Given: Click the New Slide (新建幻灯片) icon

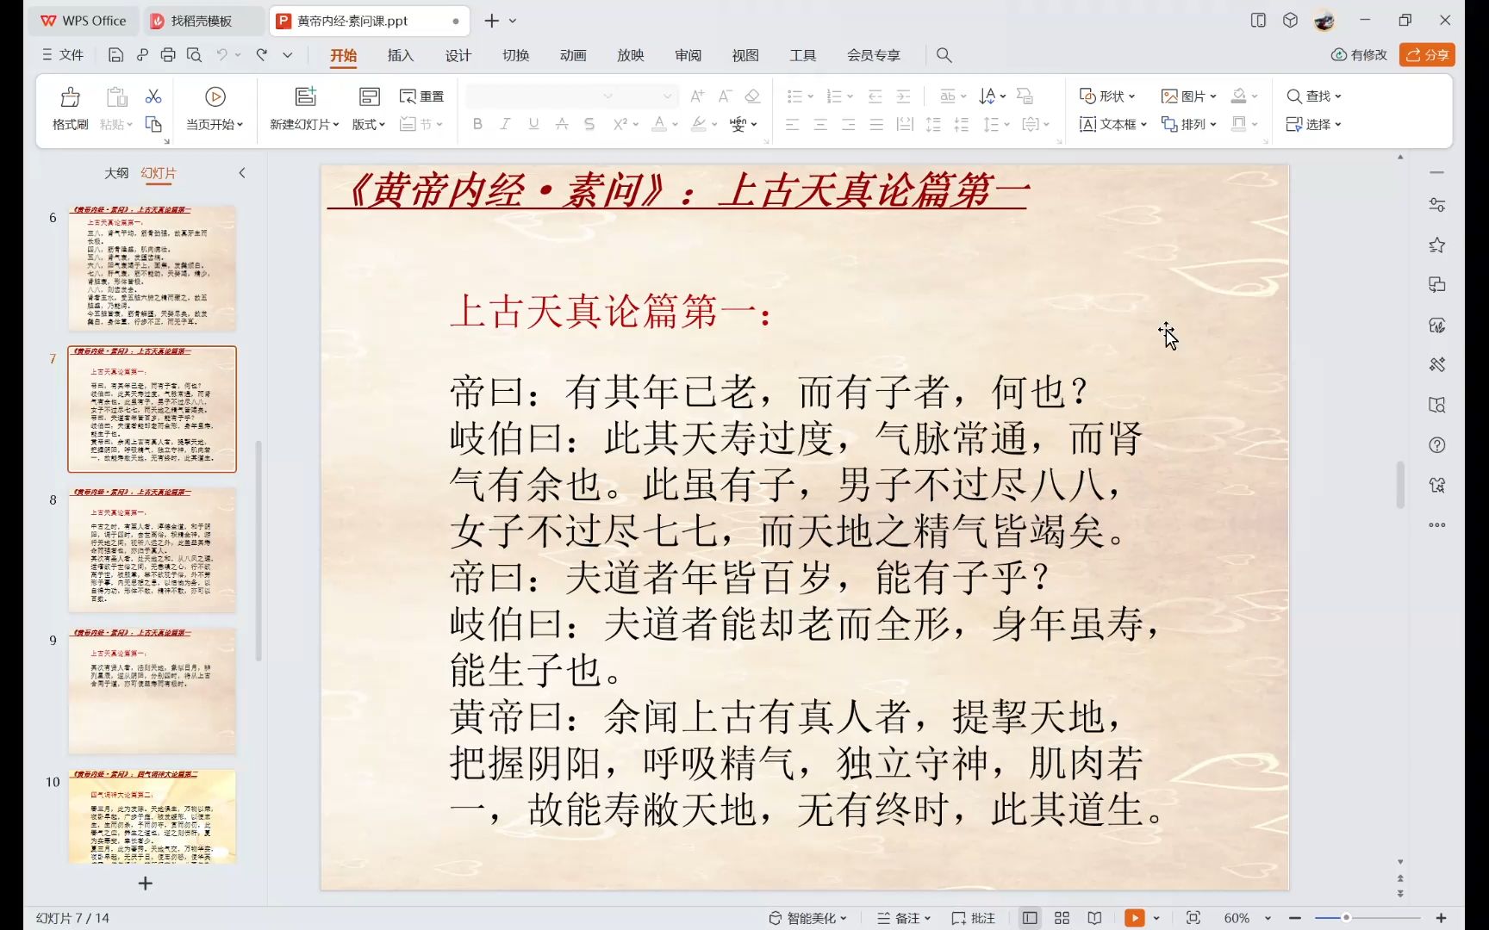Looking at the screenshot, I should click(305, 96).
